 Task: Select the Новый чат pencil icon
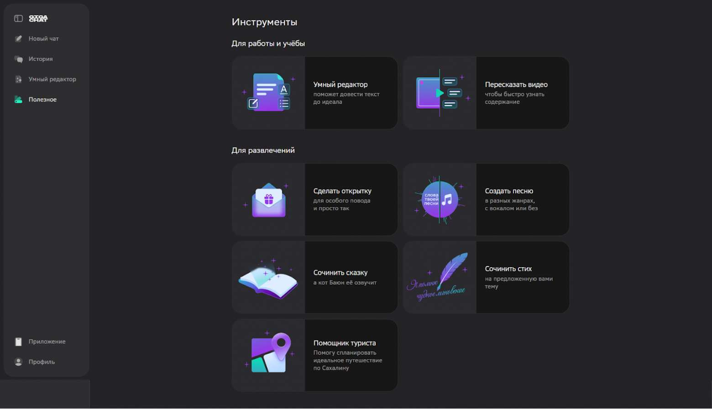18,39
